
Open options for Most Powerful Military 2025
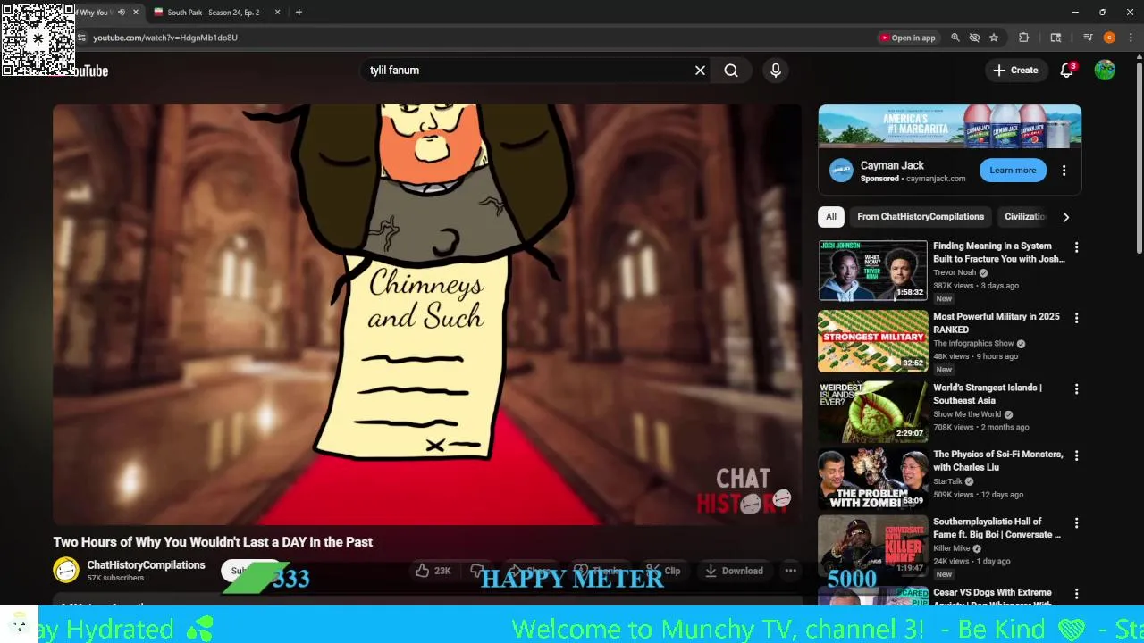[1076, 318]
